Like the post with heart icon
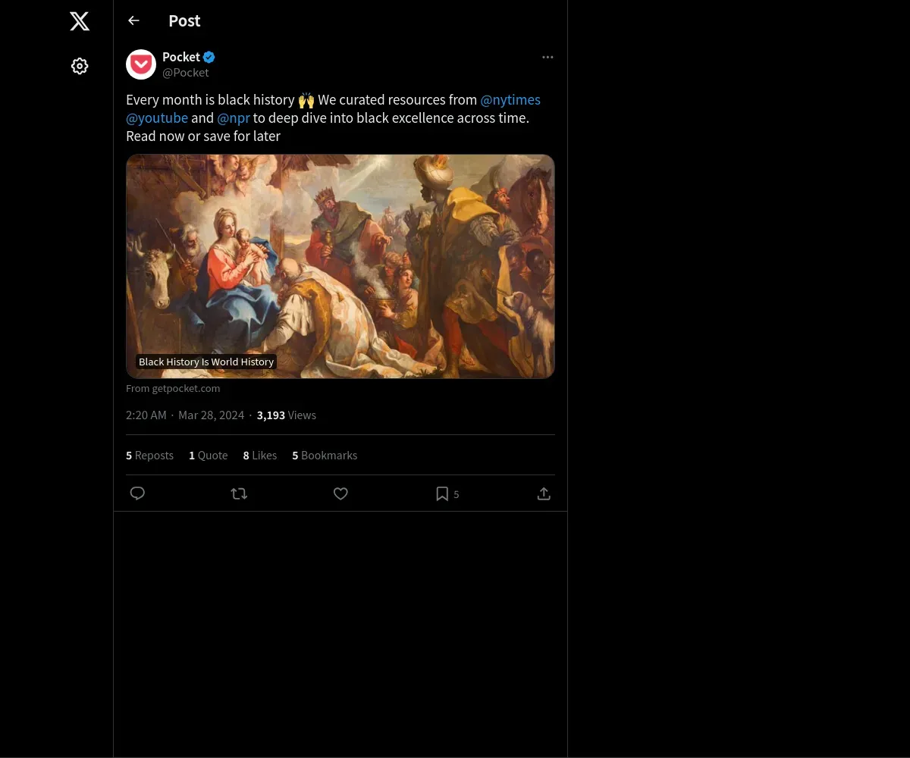Image resolution: width=910 pixels, height=758 pixels. (x=340, y=493)
